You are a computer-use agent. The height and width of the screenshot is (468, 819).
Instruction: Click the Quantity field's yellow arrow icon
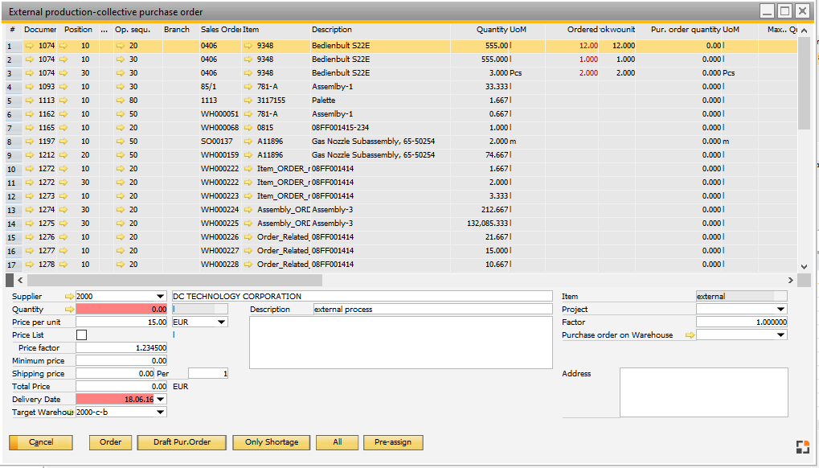[69, 310]
